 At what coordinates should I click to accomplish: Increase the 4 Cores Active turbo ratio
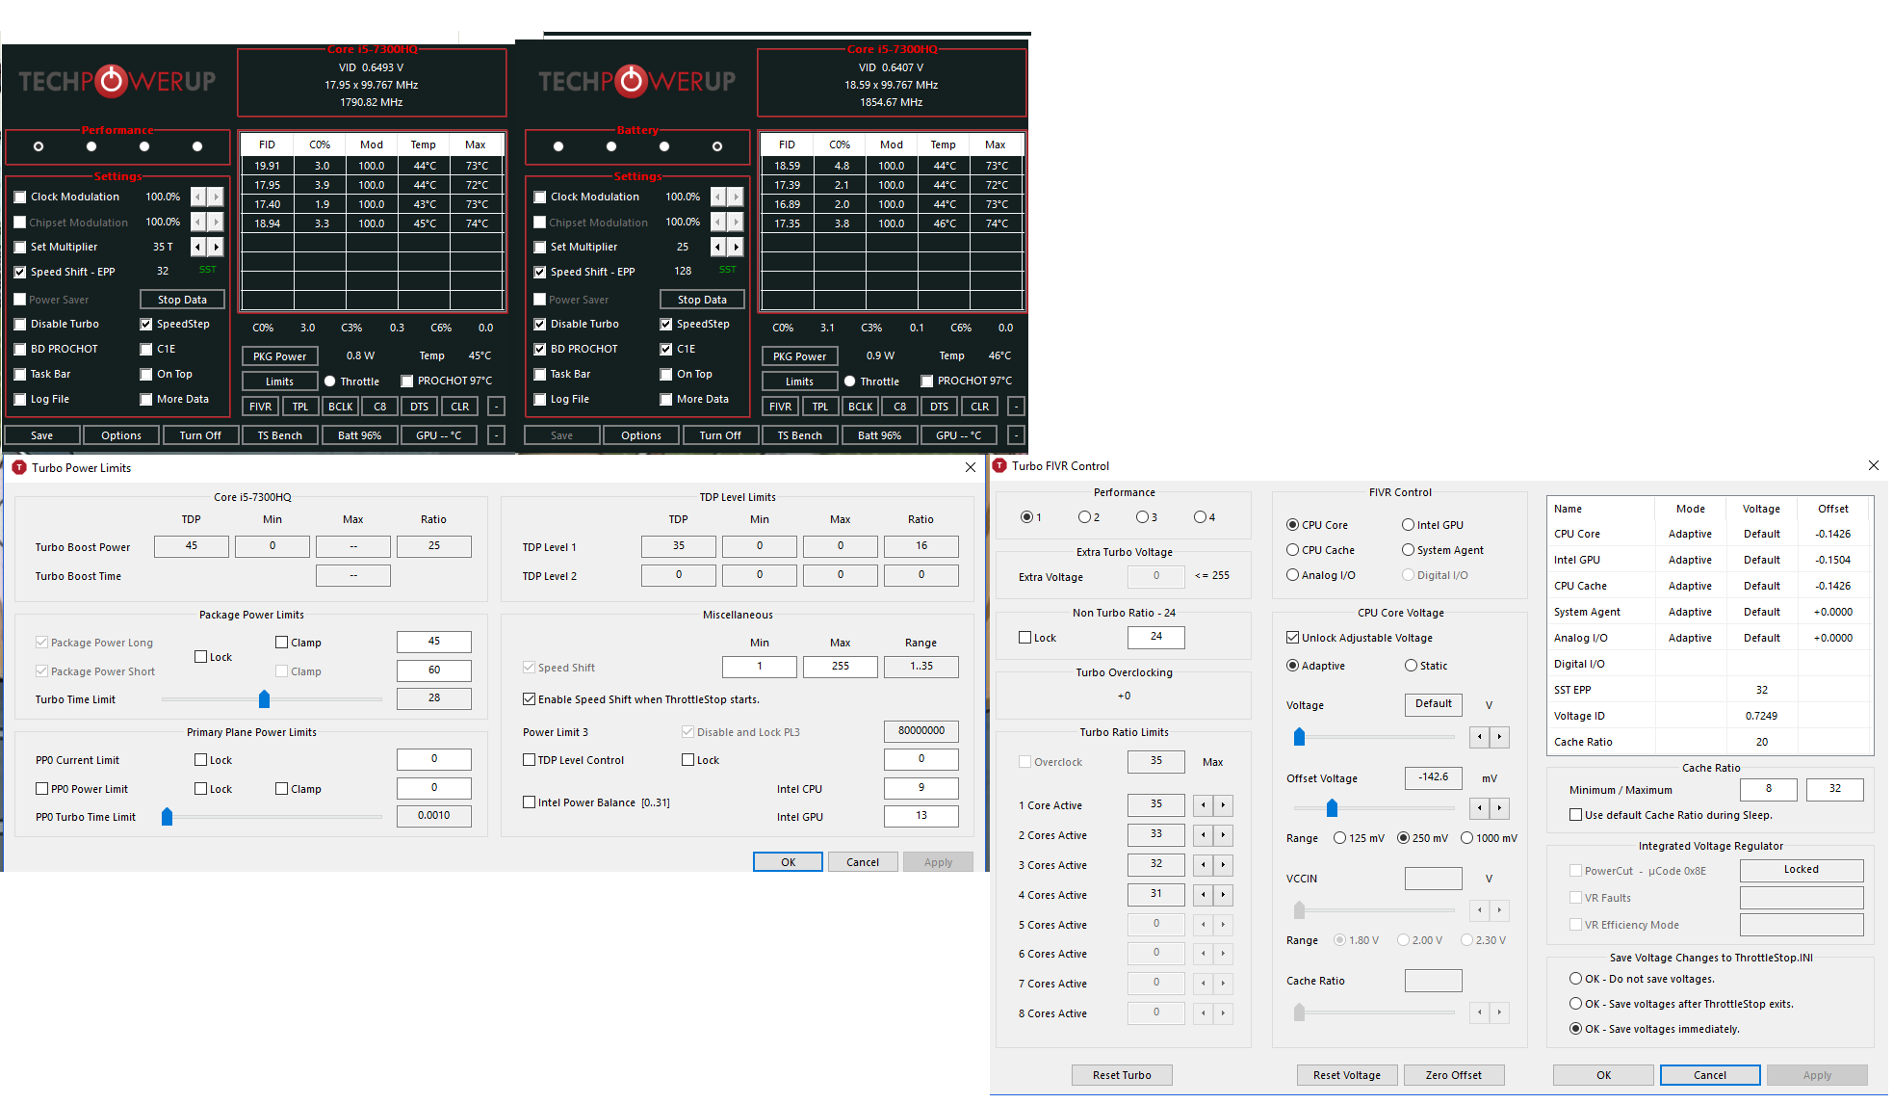point(1223,895)
